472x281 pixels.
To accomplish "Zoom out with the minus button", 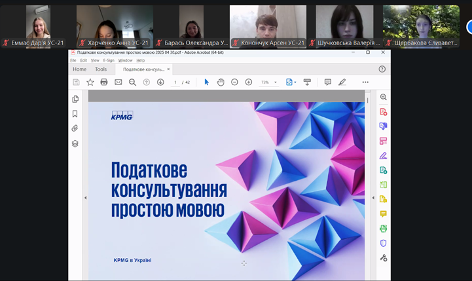I will pyautogui.click(x=234, y=82).
